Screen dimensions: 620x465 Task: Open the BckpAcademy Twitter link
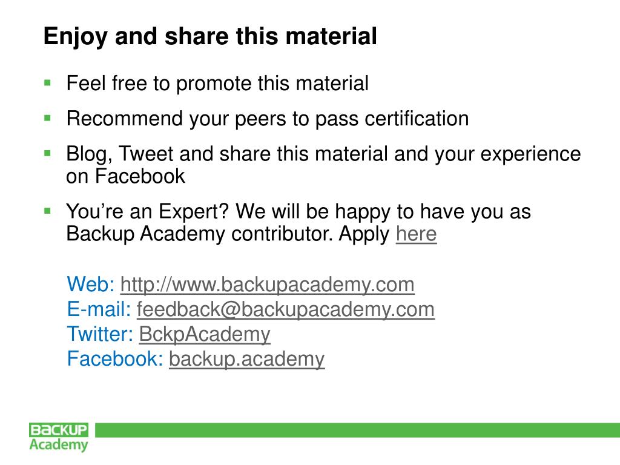click(x=205, y=334)
